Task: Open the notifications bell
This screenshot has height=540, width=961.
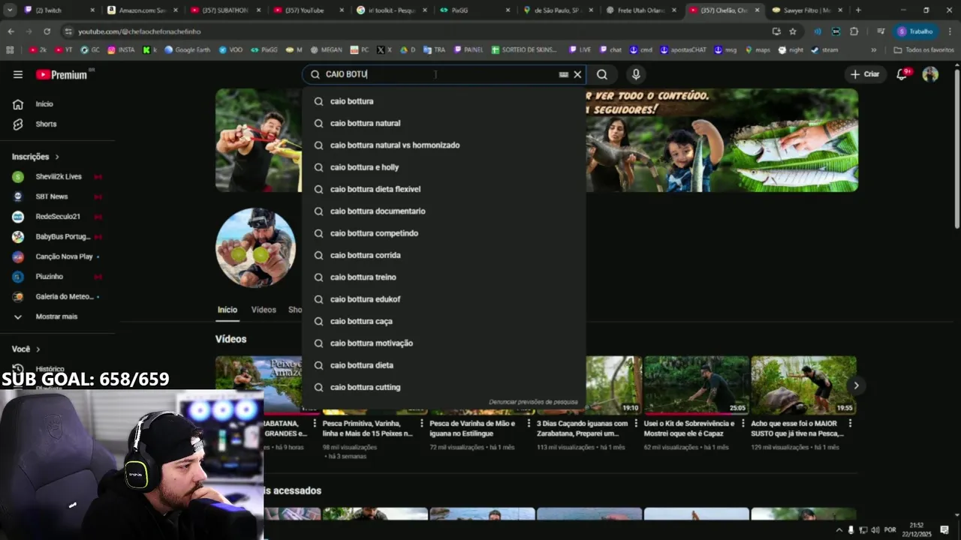Action: [902, 74]
